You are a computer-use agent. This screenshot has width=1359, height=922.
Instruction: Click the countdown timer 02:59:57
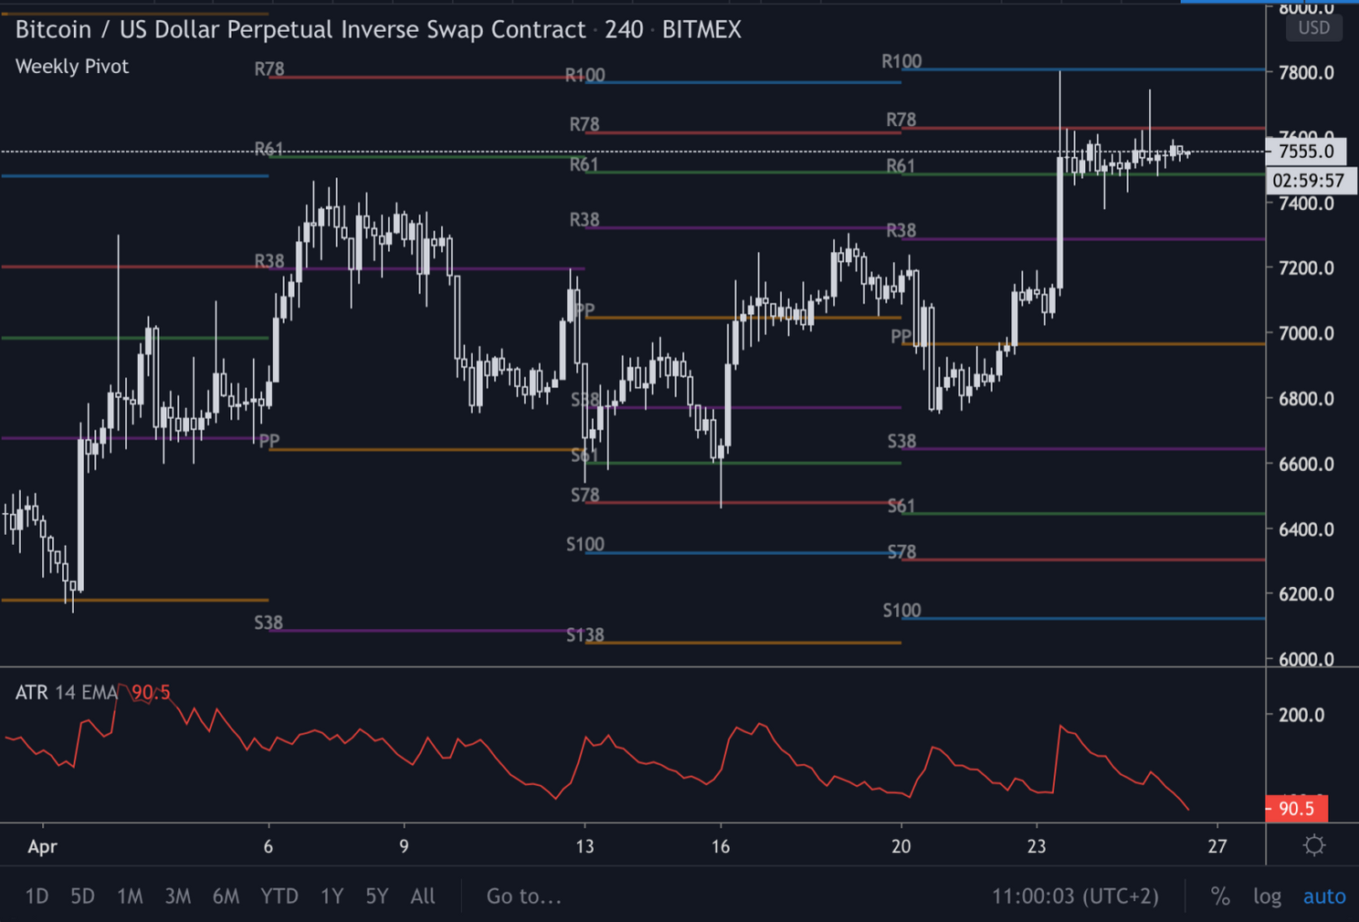(1308, 180)
